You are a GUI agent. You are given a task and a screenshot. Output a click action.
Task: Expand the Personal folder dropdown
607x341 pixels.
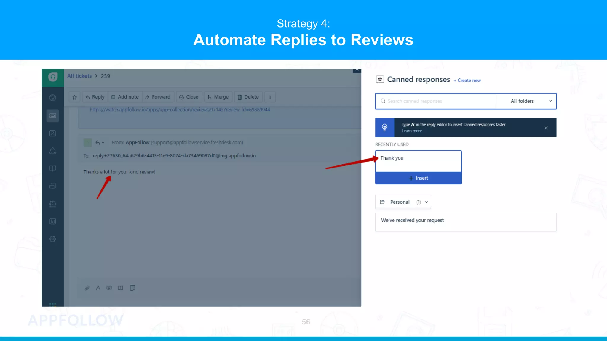(x=403, y=202)
